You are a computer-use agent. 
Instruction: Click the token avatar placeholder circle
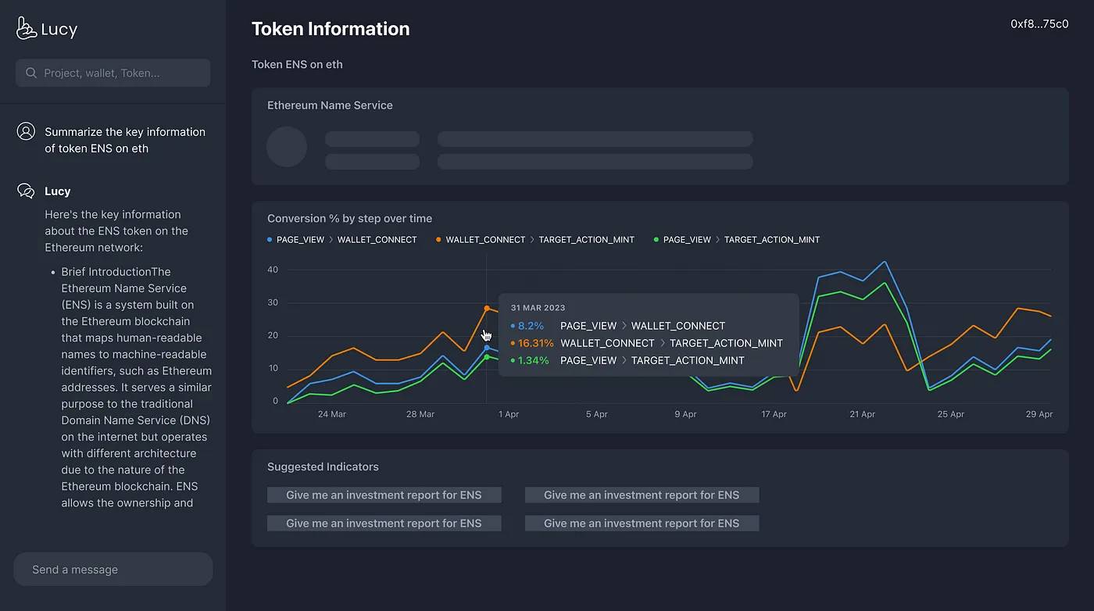[287, 147]
